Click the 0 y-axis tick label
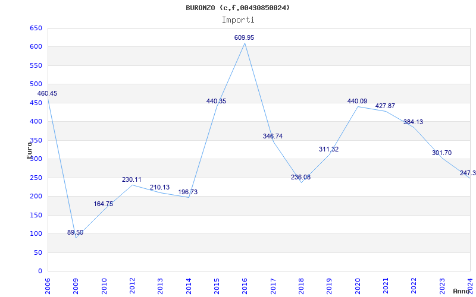The image size is (476, 297). pos(40,271)
